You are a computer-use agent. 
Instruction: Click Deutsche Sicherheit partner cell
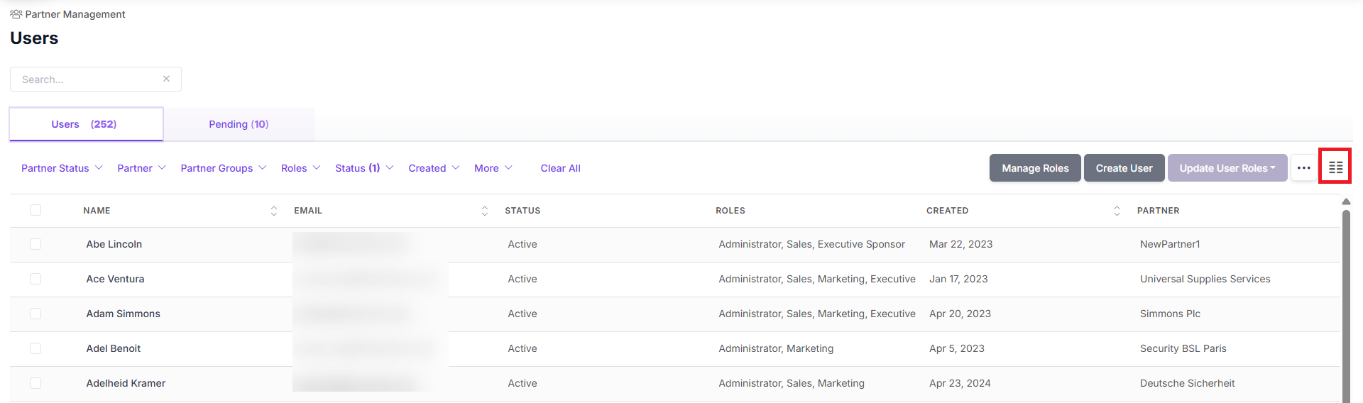[x=1188, y=383]
